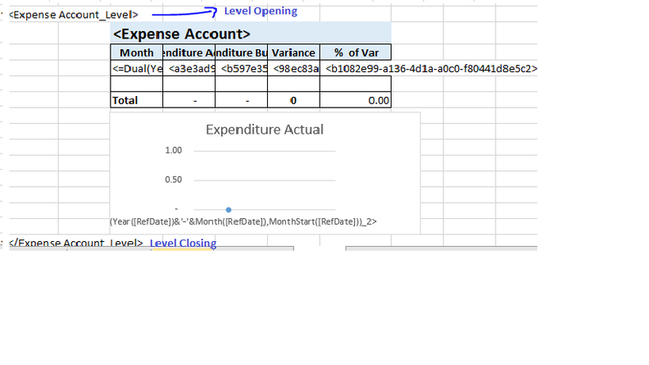
Task: Select the Variance column header
Action: click(293, 52)
